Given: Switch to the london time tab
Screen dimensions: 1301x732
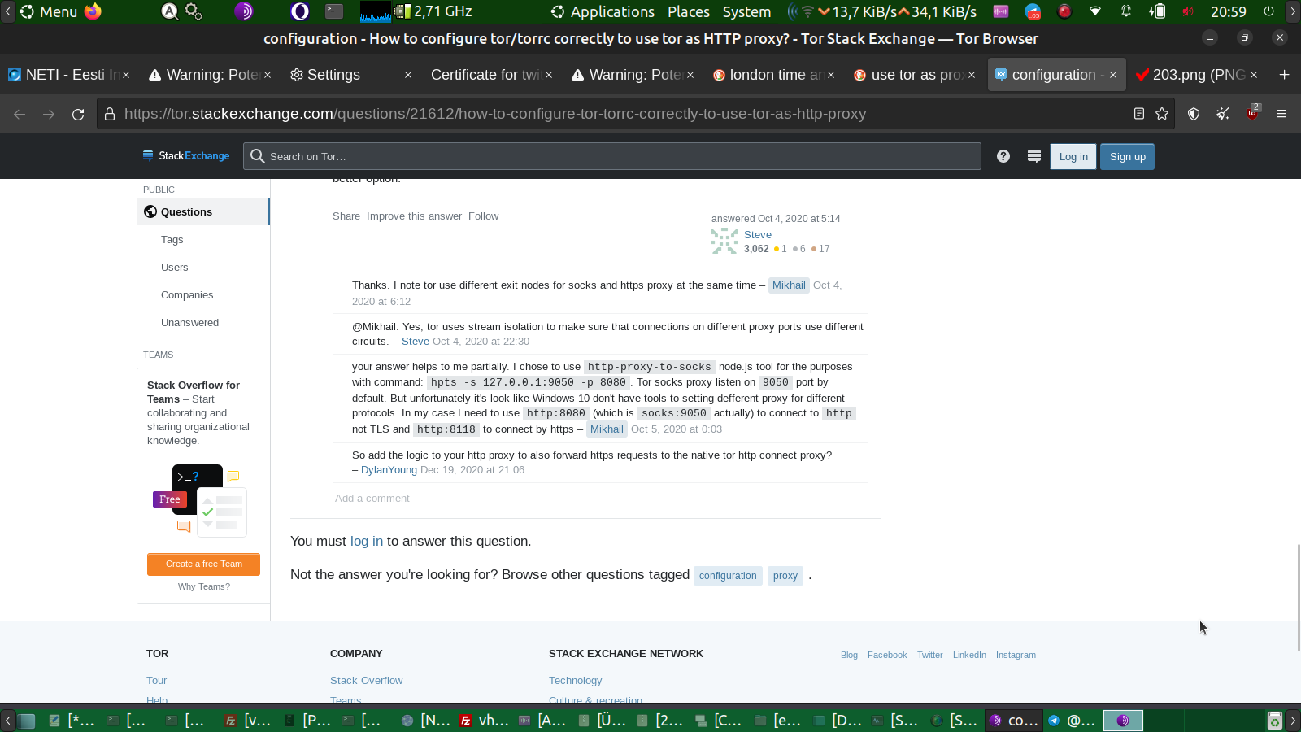Looking at the screenshot, I should pyautogui.click(x=772, y=75).
